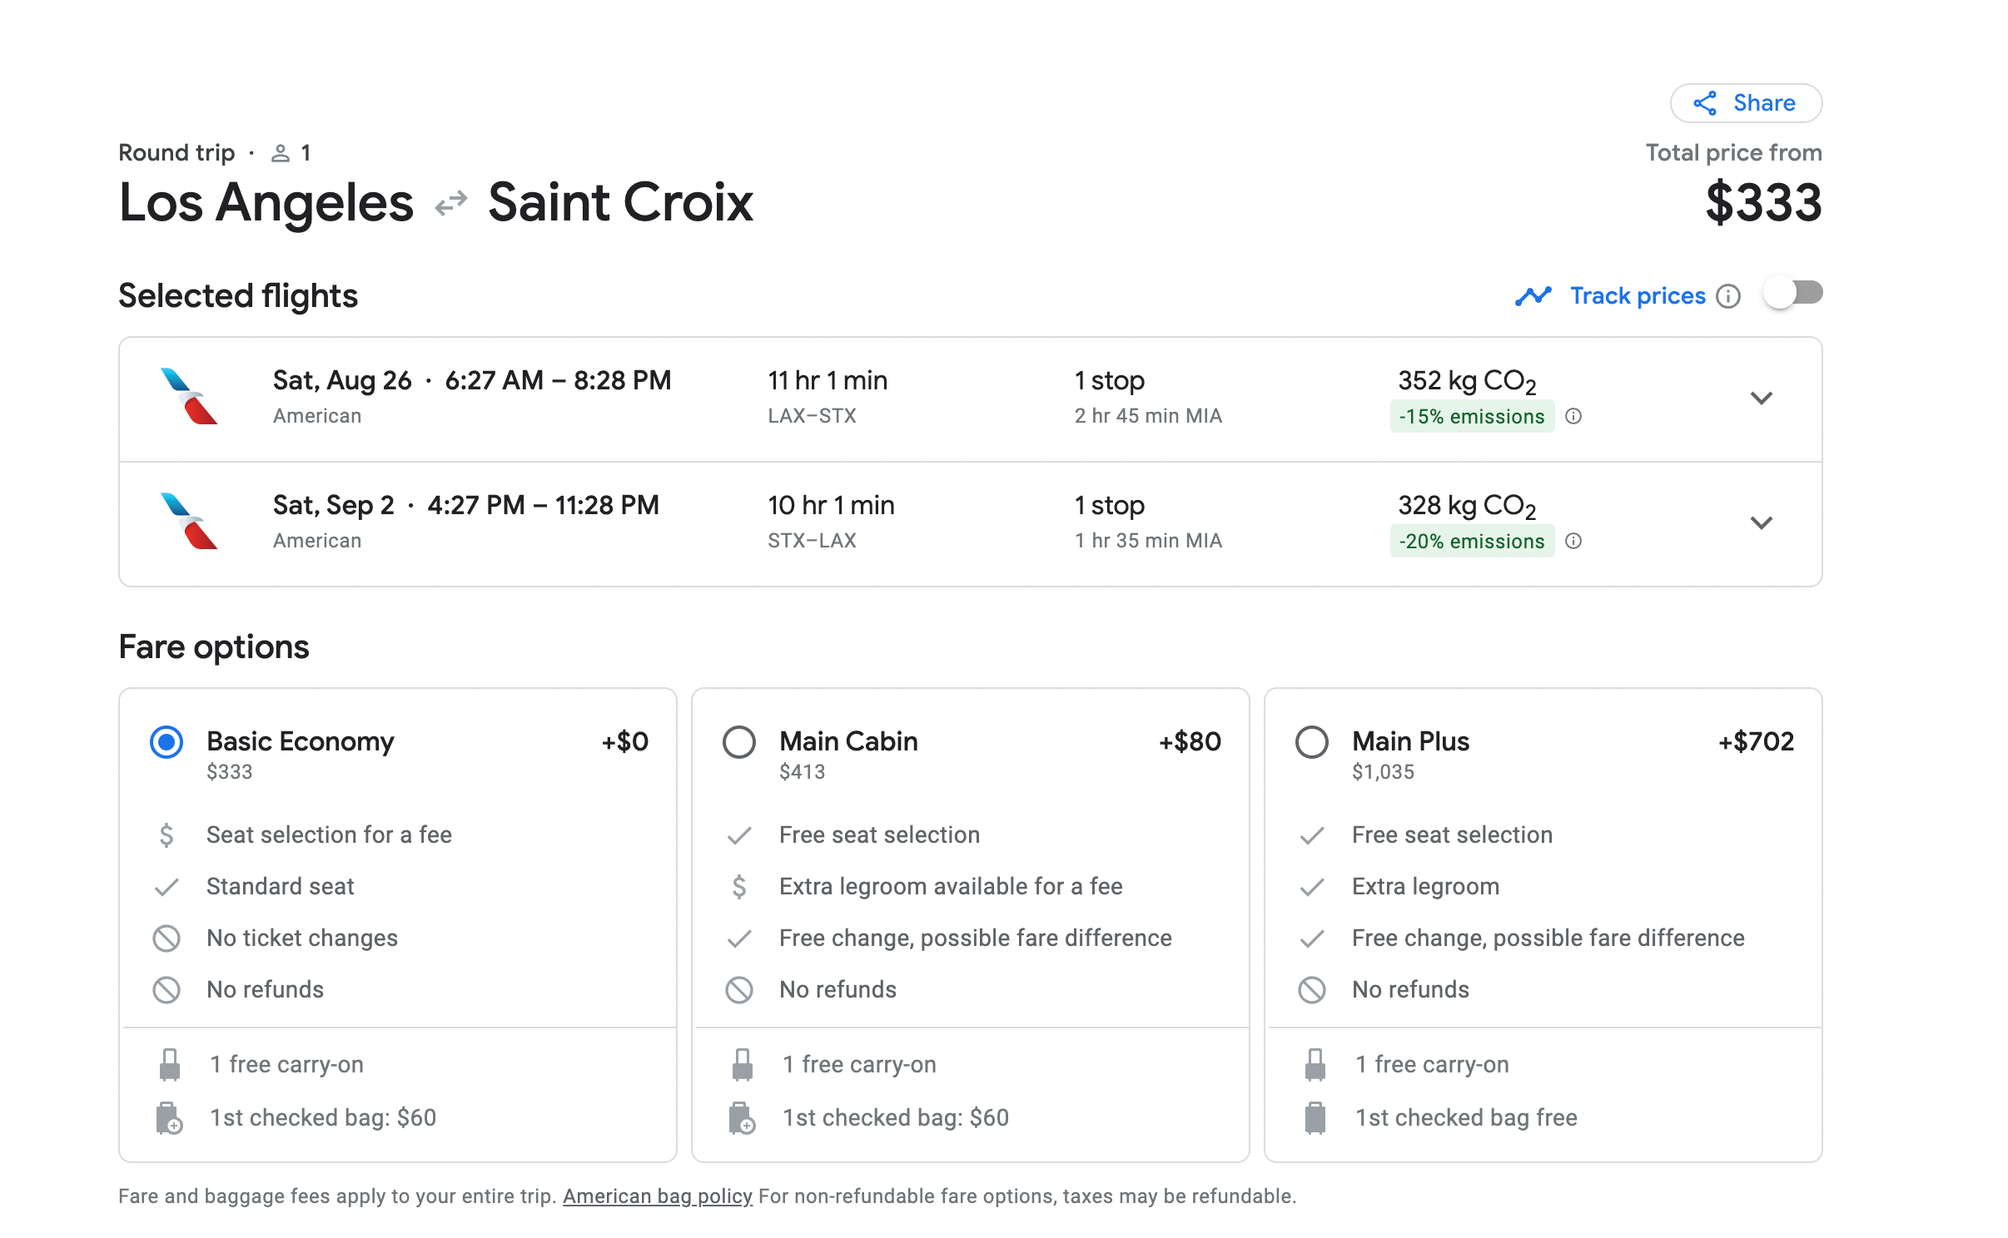Click info icon beside -15% emissions
2008x1238 pixels.
[1573, 416]
